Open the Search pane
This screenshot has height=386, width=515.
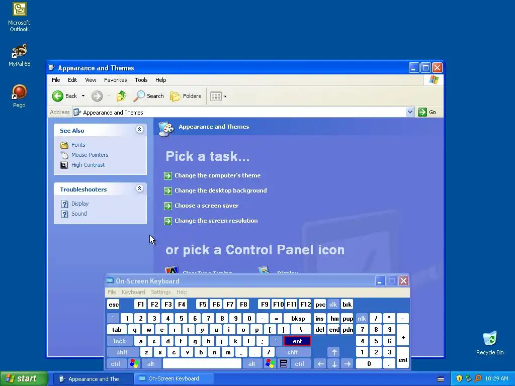[149, 96]
